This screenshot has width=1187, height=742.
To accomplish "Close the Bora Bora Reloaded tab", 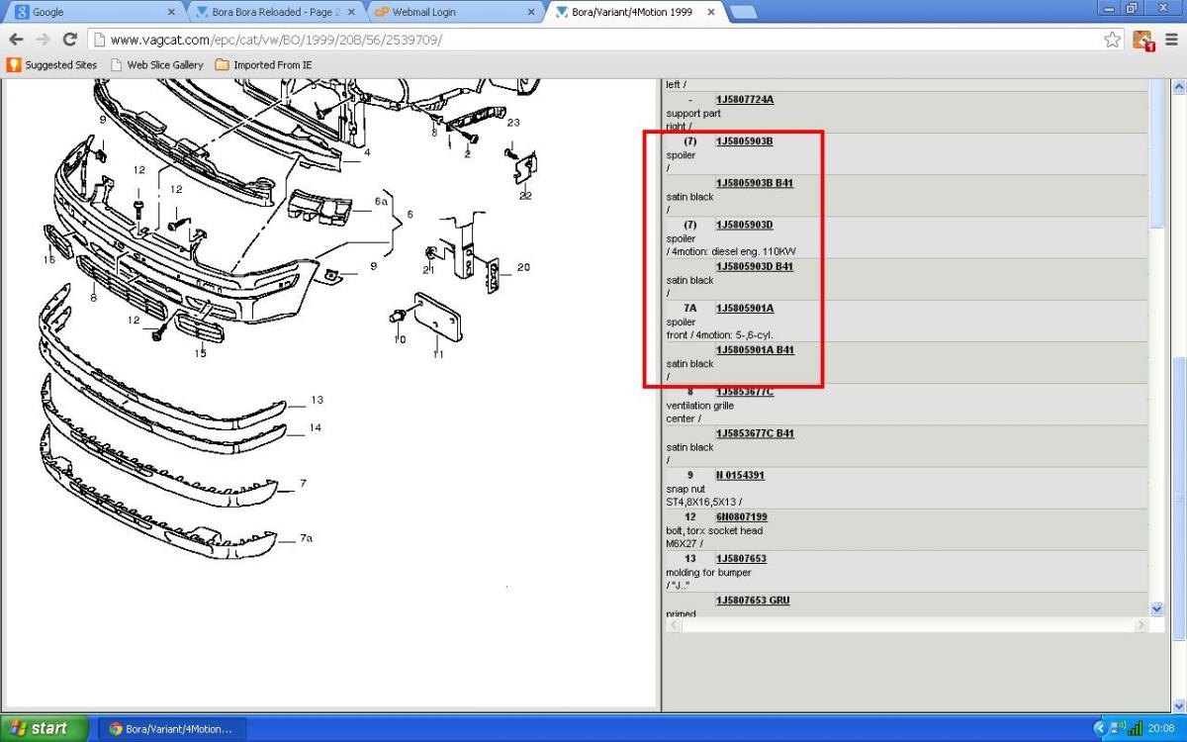I will [351, 12].
